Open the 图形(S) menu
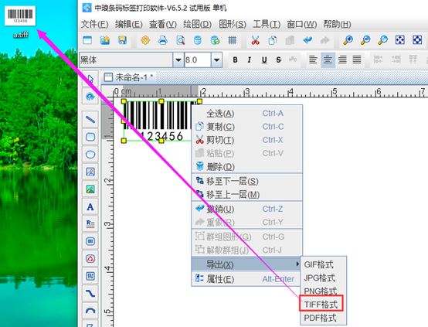 233,24
